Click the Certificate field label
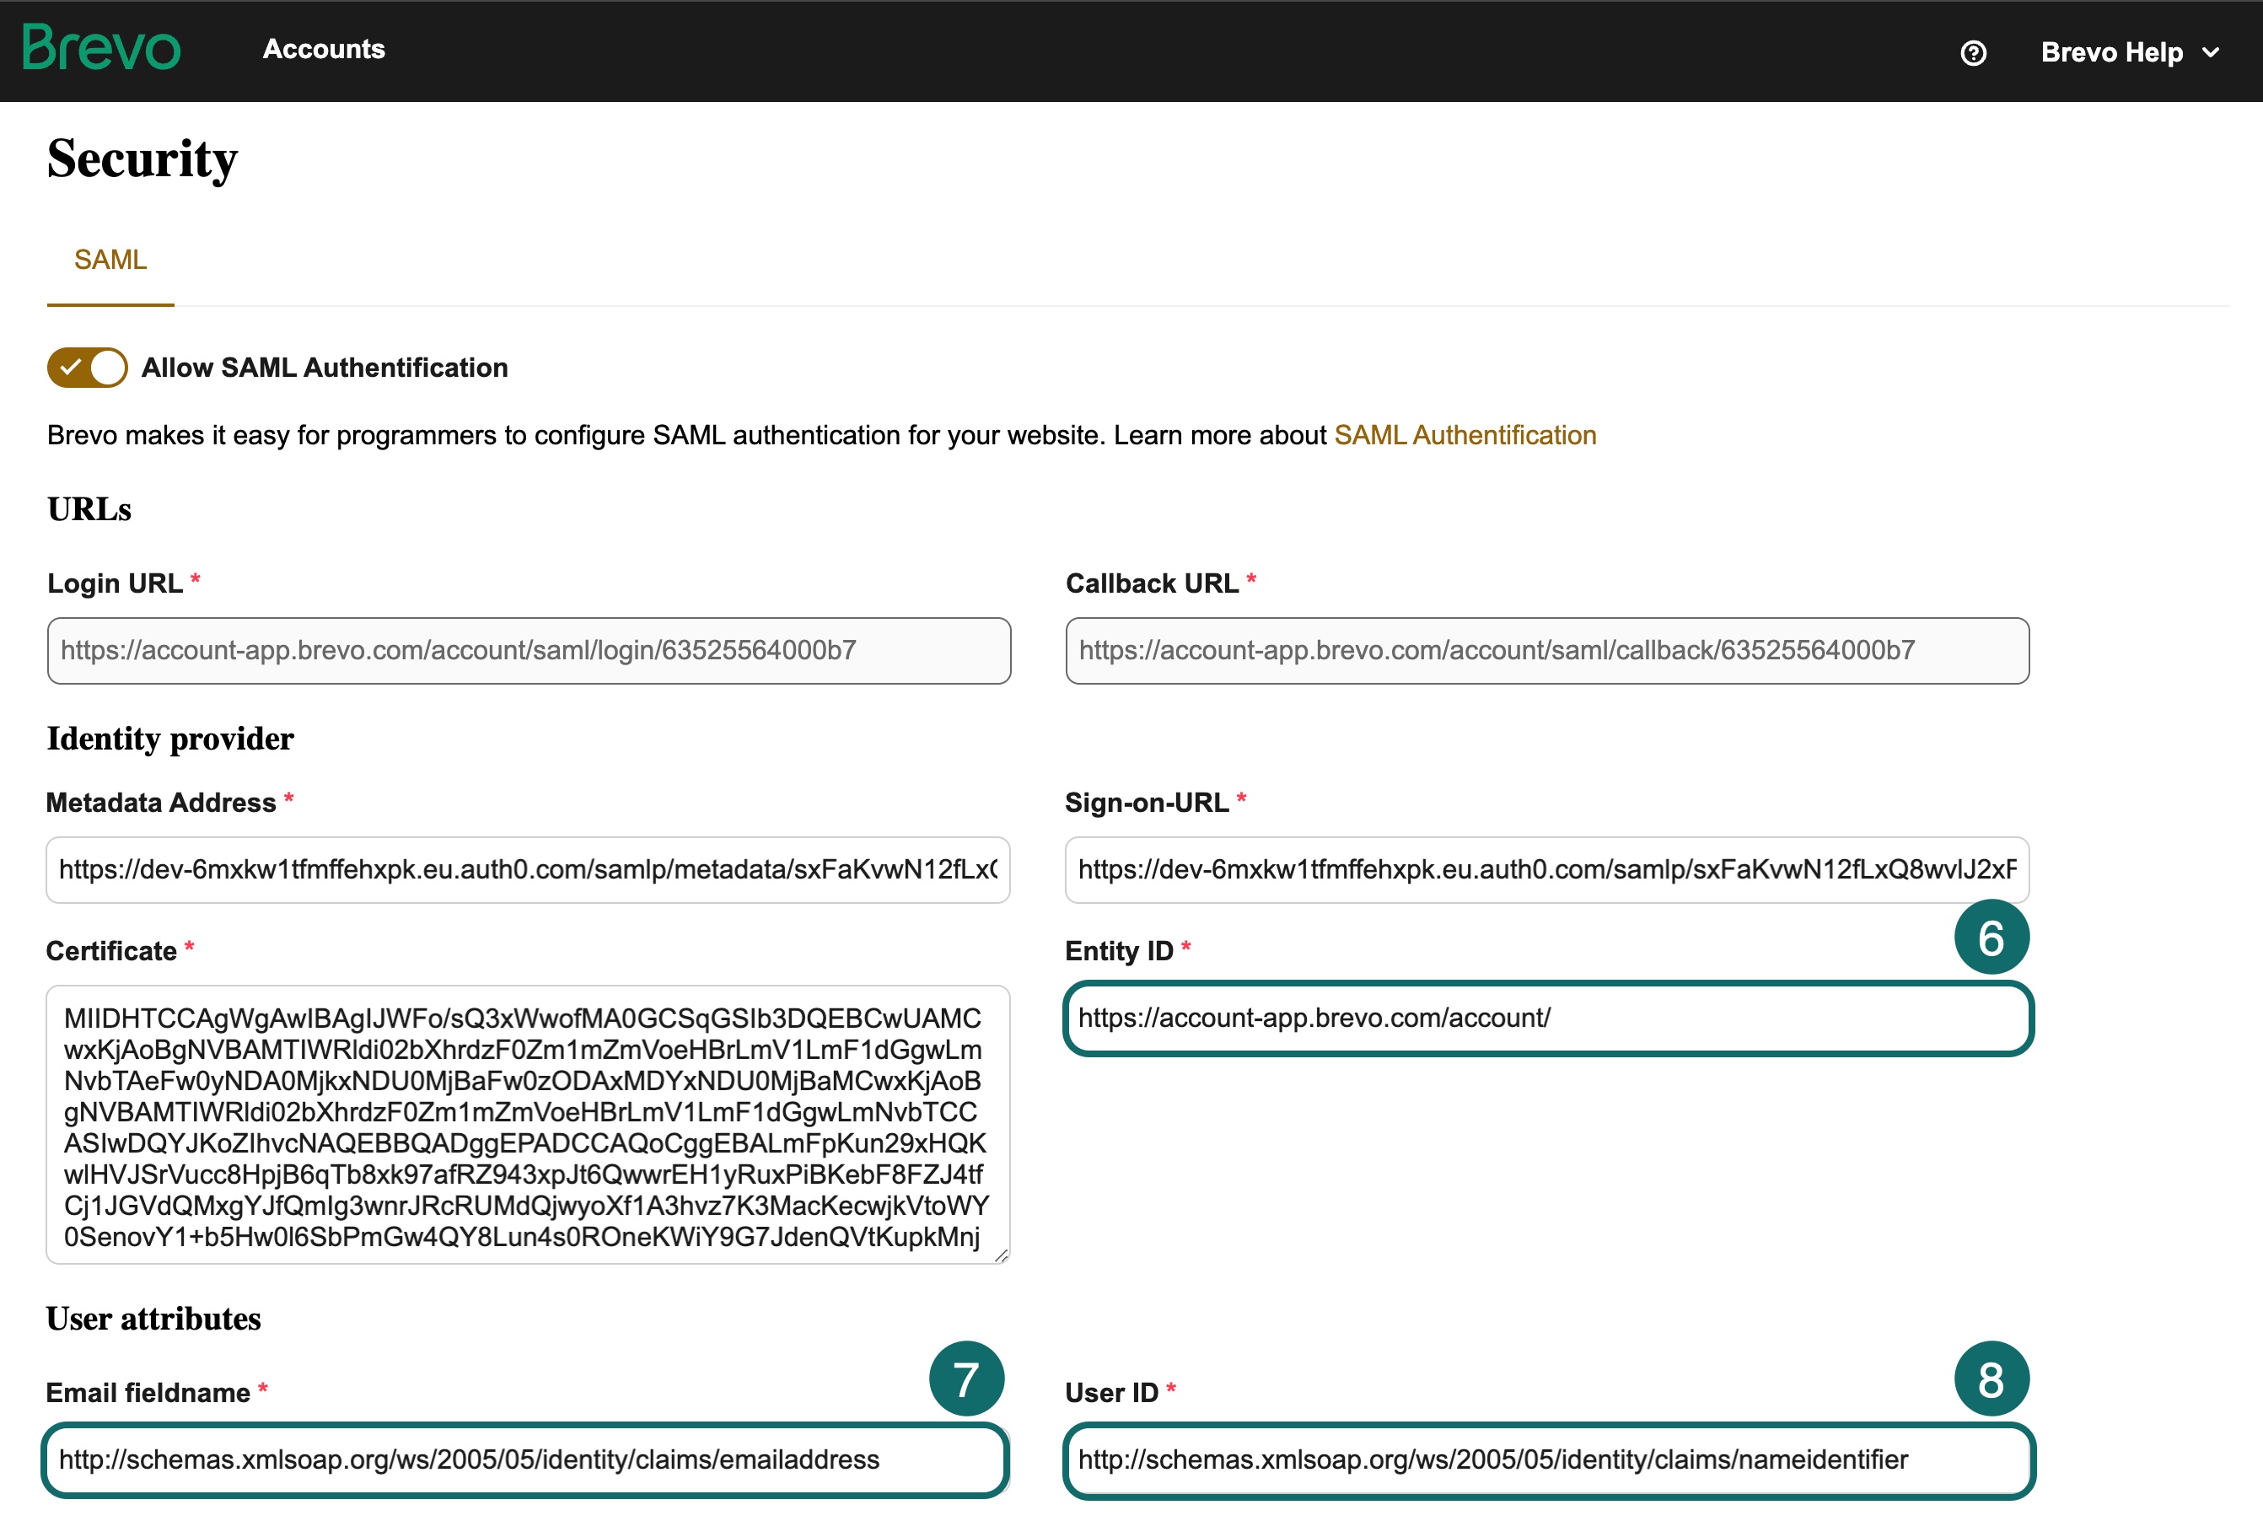The width and height of the screenshot is (2263, 1521). click(111, 952)
